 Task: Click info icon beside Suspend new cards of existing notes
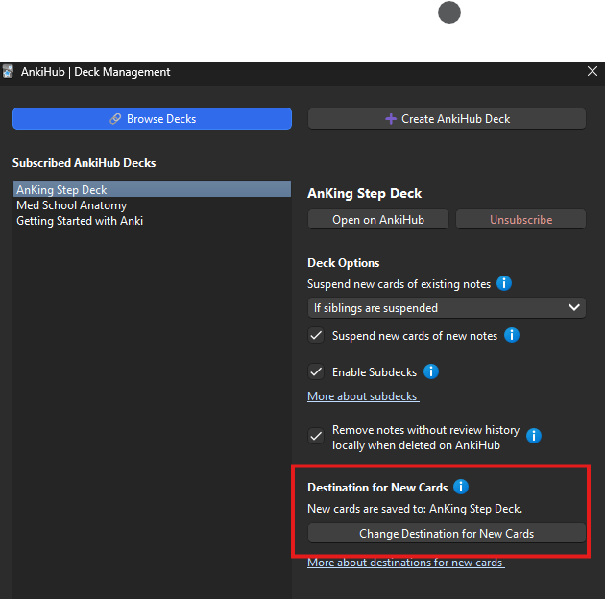coord(504,283)
